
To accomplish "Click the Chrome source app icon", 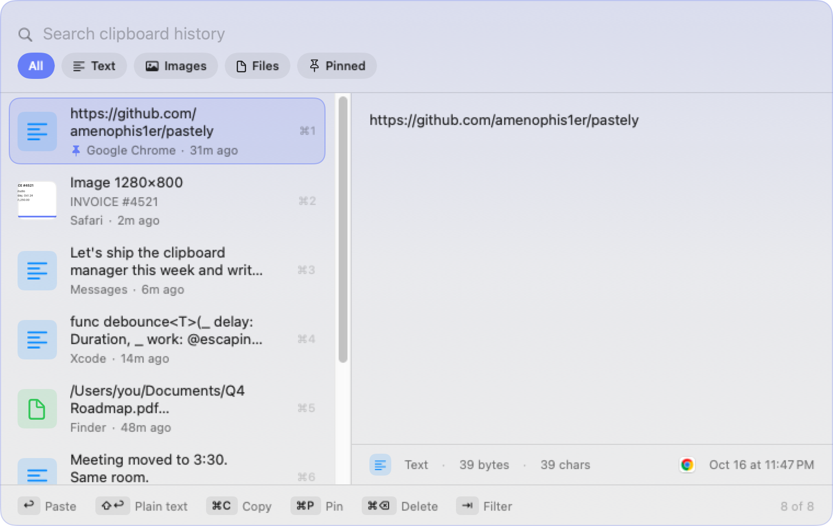I will coord(687,465).
